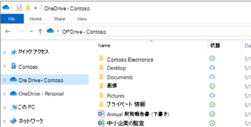Click synced status icon for 中小企業の監査
Image resolution: width=251 pixels, height=127 pixels.
point(212,123)
